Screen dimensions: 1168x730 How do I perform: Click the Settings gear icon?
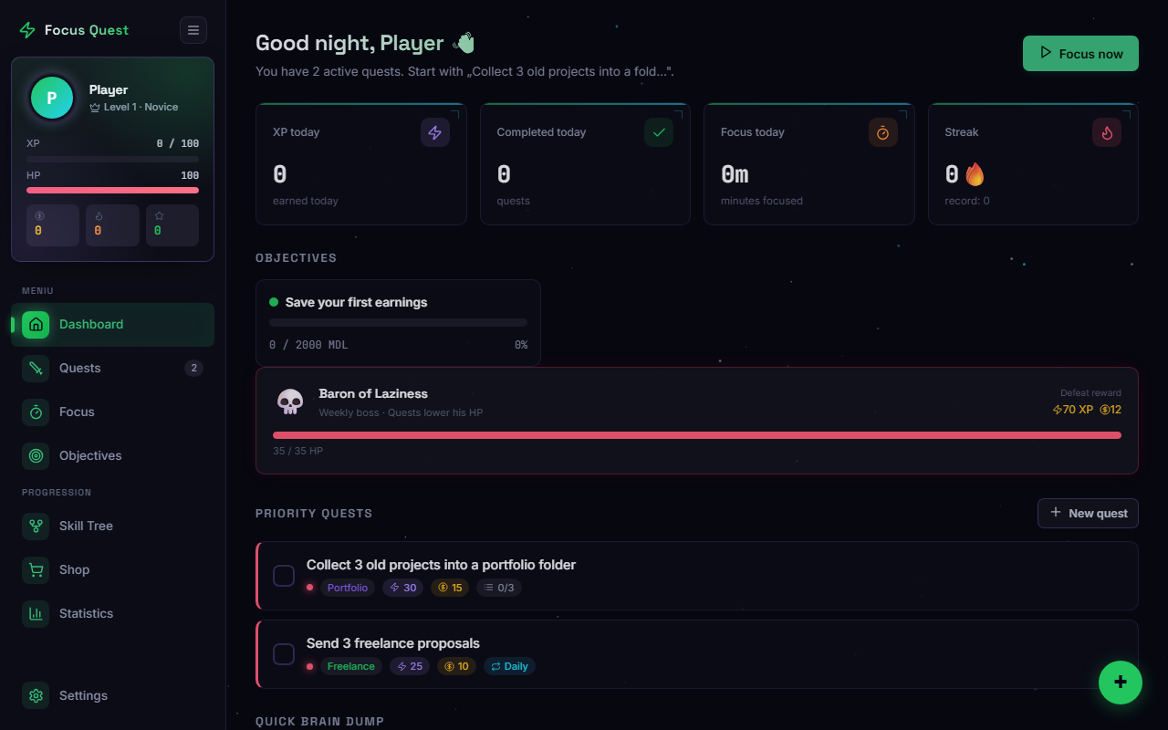point(36,695)
